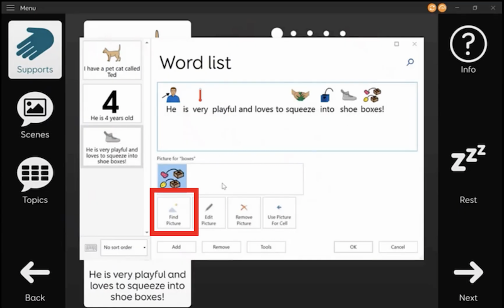Go Back with left arrow

click(35, 280)
